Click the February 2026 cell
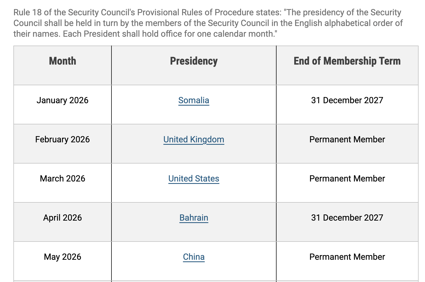The width and height of the screenshot is (425, 282). 62,139
